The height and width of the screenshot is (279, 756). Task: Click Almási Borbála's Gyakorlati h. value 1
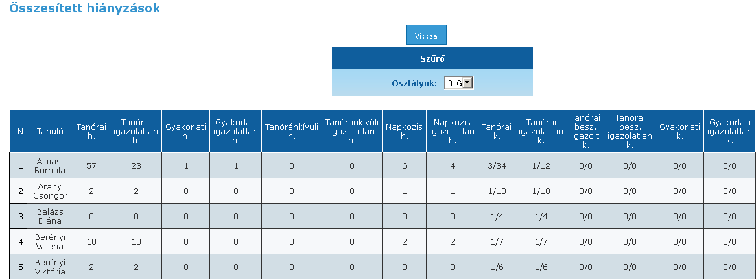tap(185, 165)
